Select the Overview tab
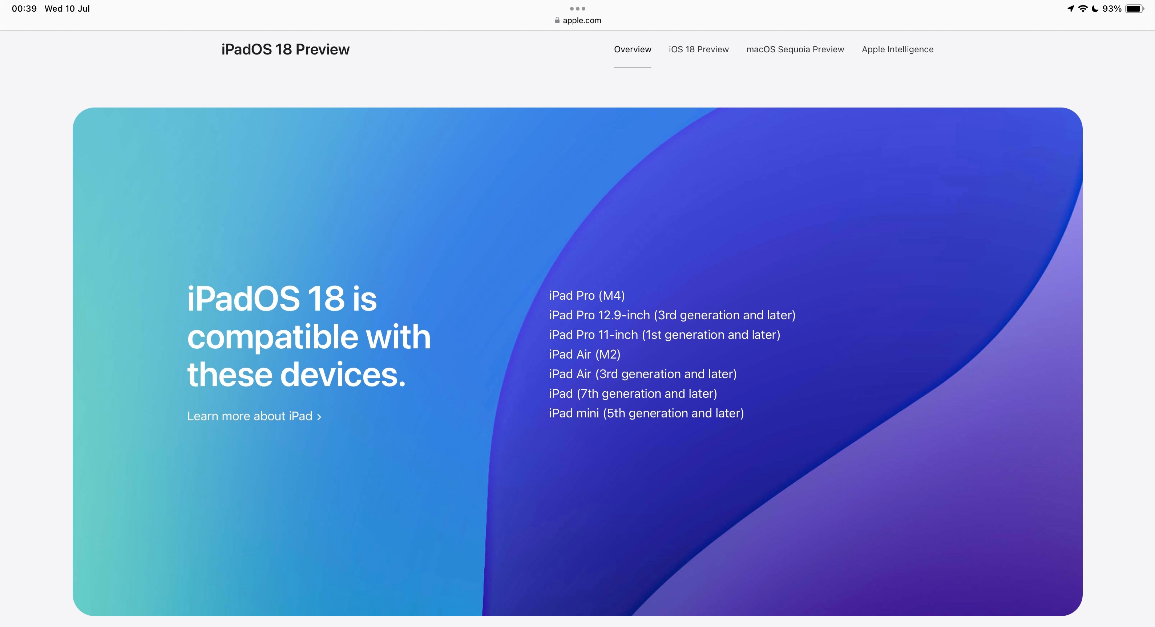 click(x=632, y=49)
